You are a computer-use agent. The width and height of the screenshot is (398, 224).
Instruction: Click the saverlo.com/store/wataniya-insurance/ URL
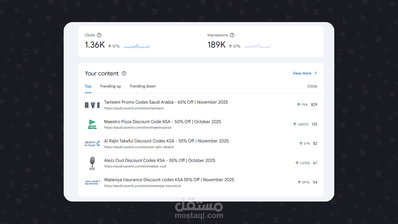142,186
